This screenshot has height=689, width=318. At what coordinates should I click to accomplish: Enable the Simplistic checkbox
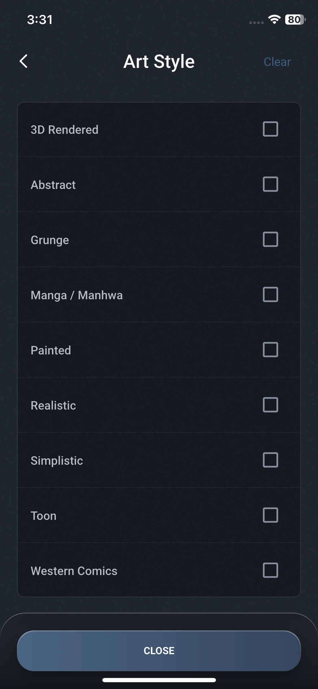coord(270,460)
